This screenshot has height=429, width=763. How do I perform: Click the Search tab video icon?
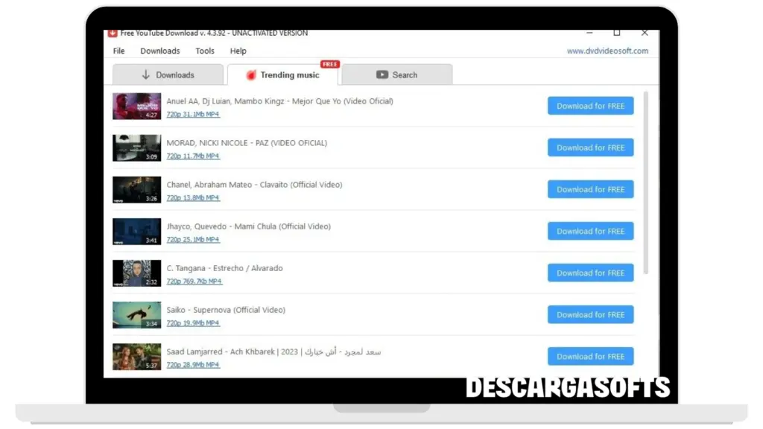point(382,75)
